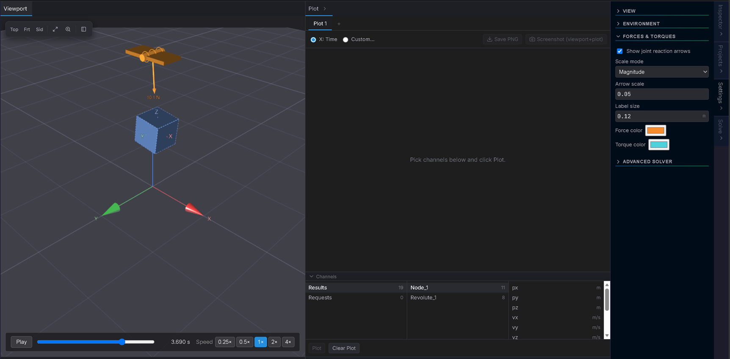Viewport: 730px width, 359px height.
Task: Expand the ENVIRONMENT section
Action: (662, 24)
